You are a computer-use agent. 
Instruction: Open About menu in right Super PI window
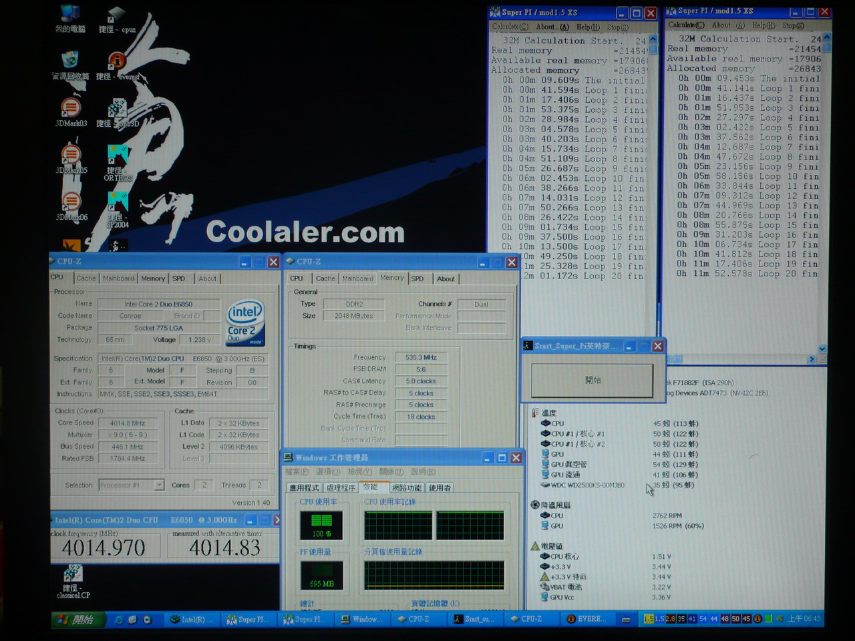(x=728, y=25)
